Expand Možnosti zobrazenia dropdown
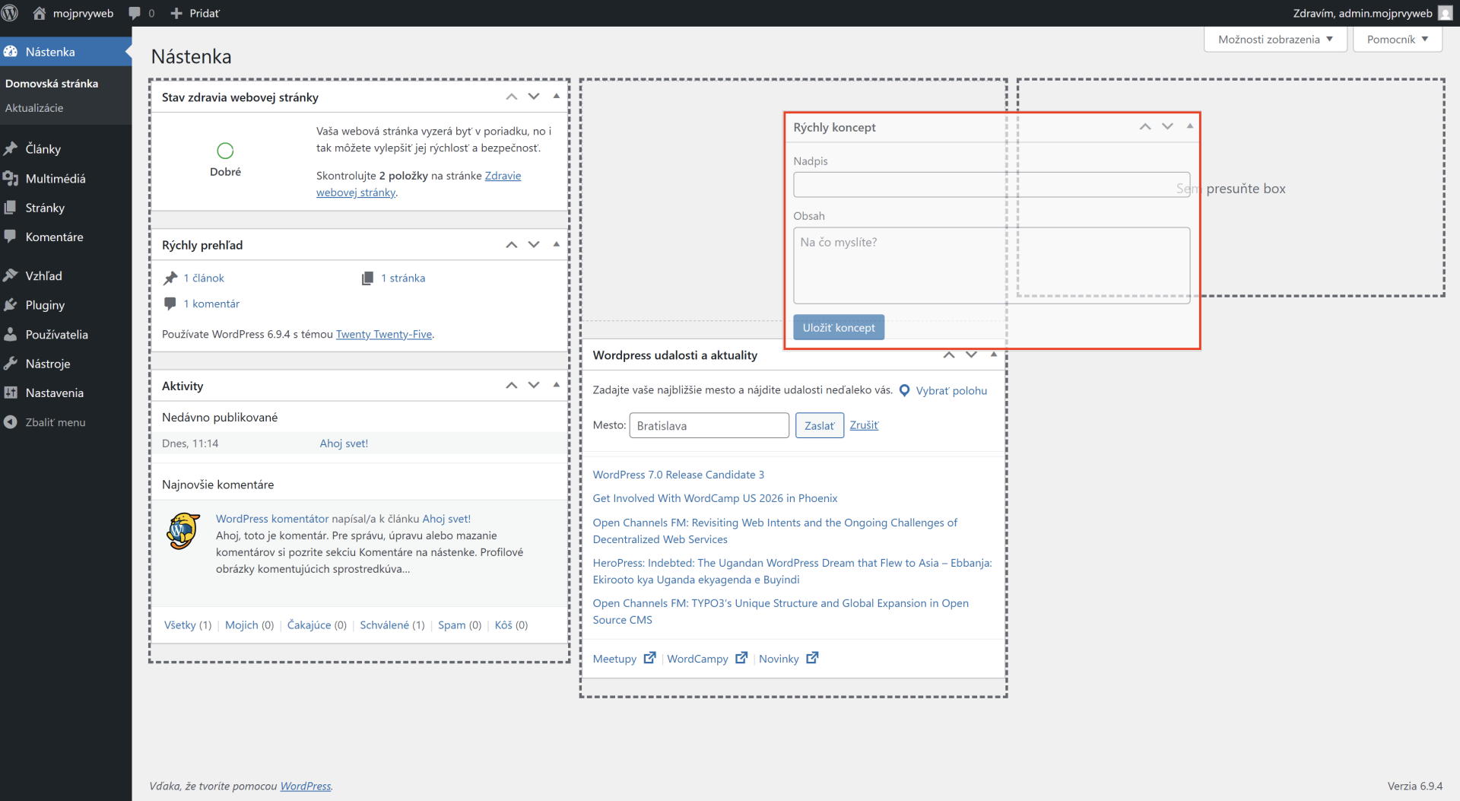The height and width of the screenshot is (801, 1460). pos(1275,40)
